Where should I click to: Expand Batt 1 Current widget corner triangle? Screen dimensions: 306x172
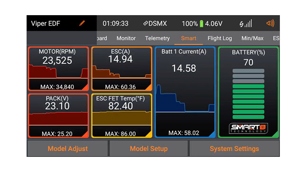[212, 134]
